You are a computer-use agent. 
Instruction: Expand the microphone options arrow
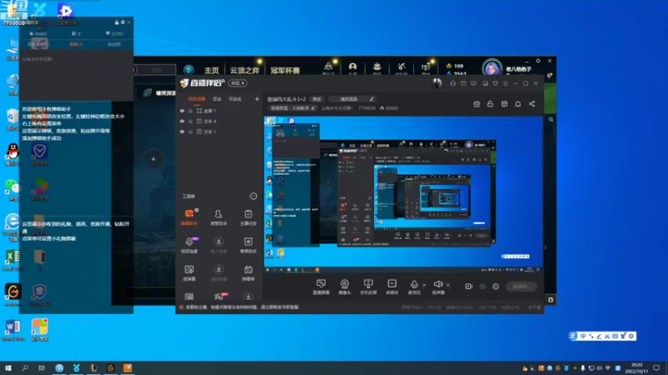pos(424,285)
